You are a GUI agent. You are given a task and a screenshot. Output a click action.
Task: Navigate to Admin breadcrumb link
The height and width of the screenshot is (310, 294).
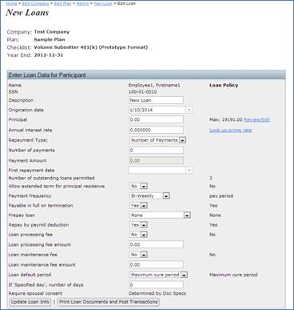tap(82, 3)
